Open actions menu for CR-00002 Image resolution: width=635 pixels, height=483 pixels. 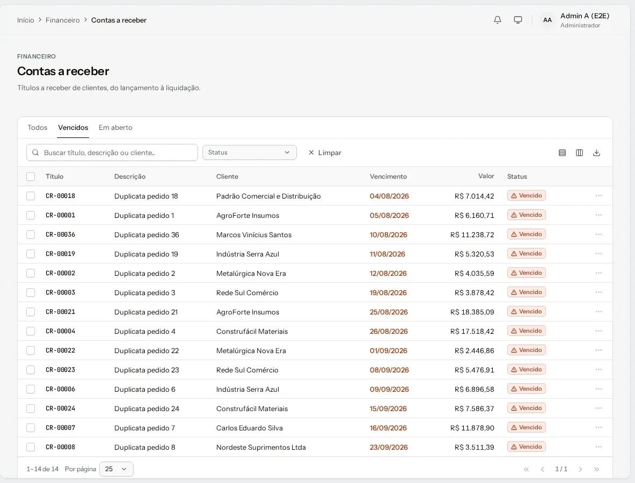[598, 273]
